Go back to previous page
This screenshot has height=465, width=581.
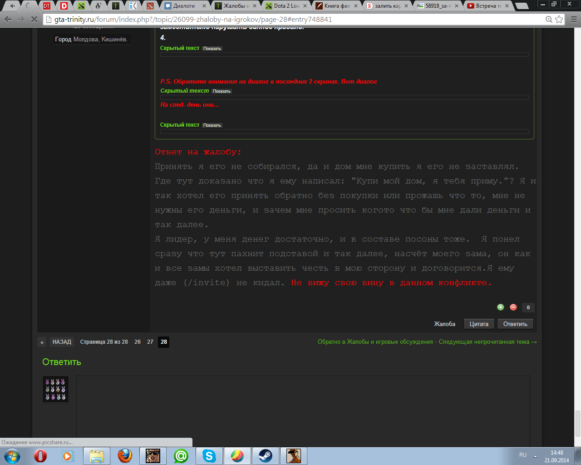[8, 20]
